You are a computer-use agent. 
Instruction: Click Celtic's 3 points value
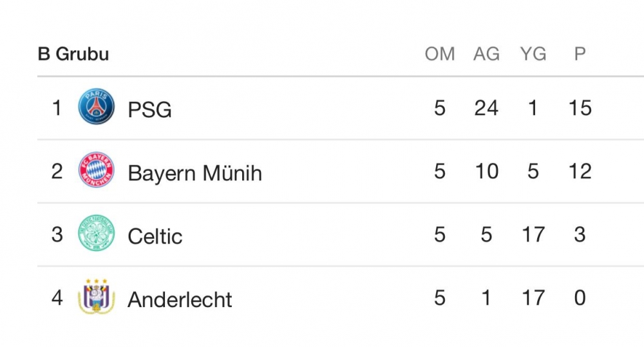tap(580, 234)
